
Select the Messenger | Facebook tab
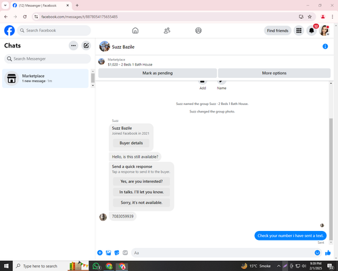coord(41,5)
